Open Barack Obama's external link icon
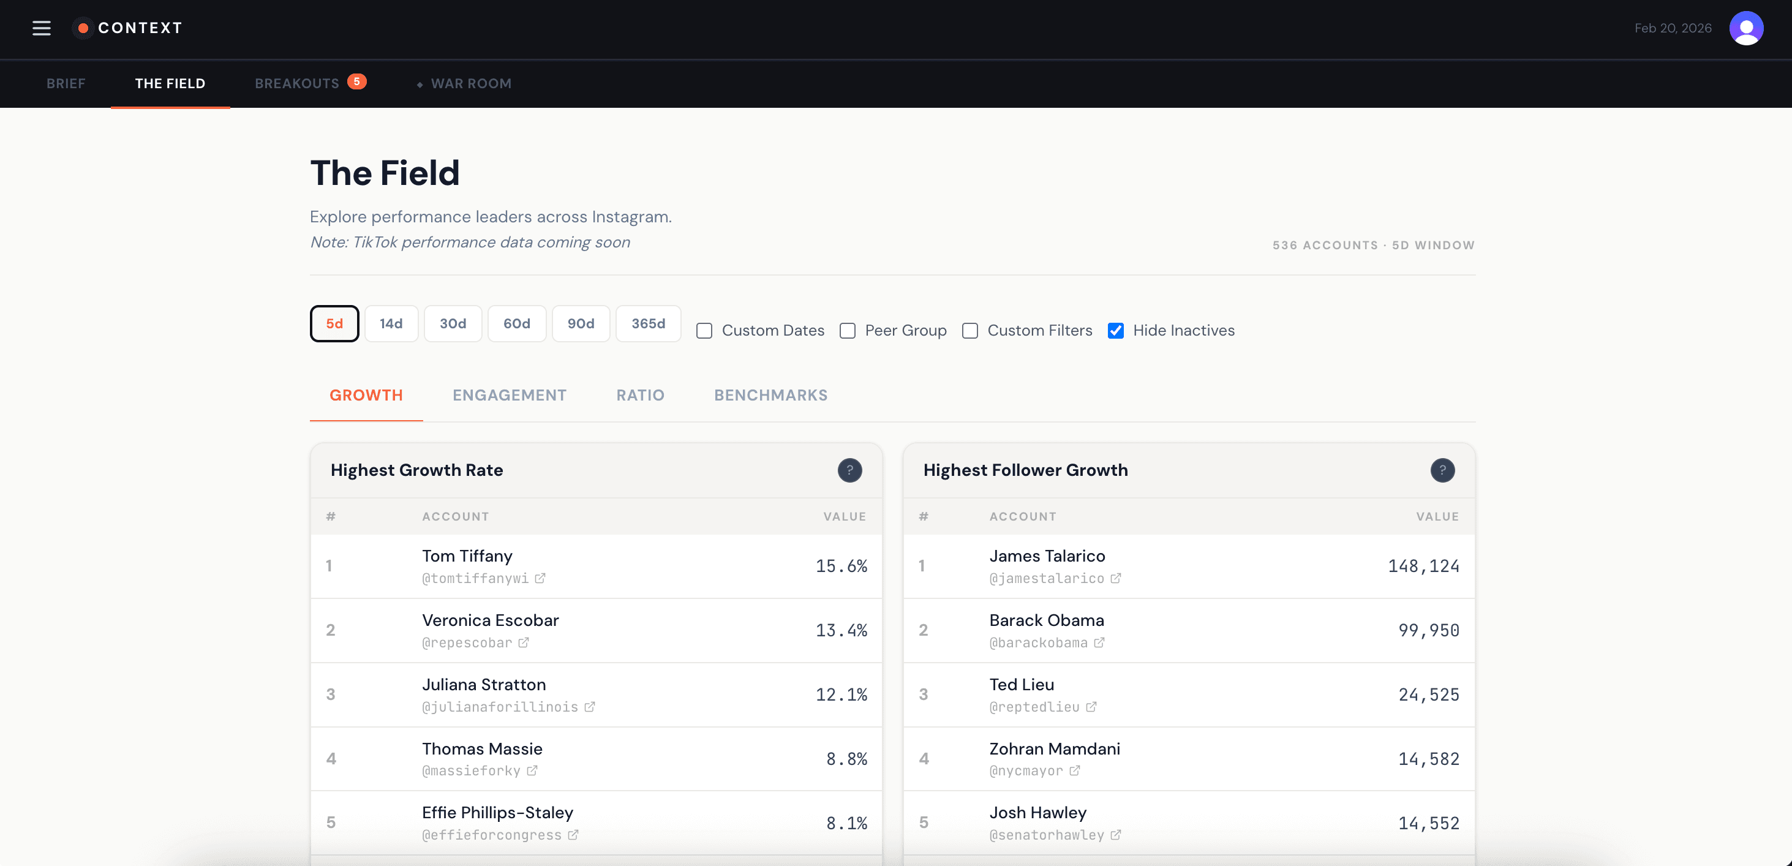The height and width of the screenshot is (866, 1792). [x=1099, y=642]
